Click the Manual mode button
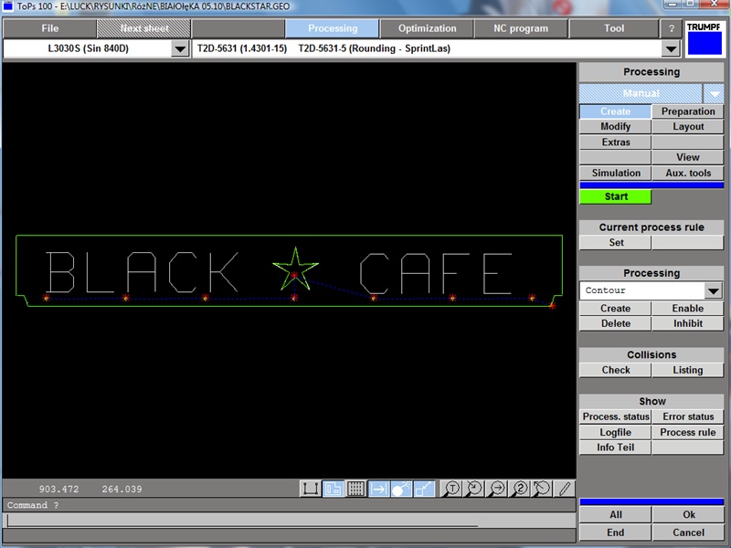Viewport: 731px width, 548px height. coord(641,94)
